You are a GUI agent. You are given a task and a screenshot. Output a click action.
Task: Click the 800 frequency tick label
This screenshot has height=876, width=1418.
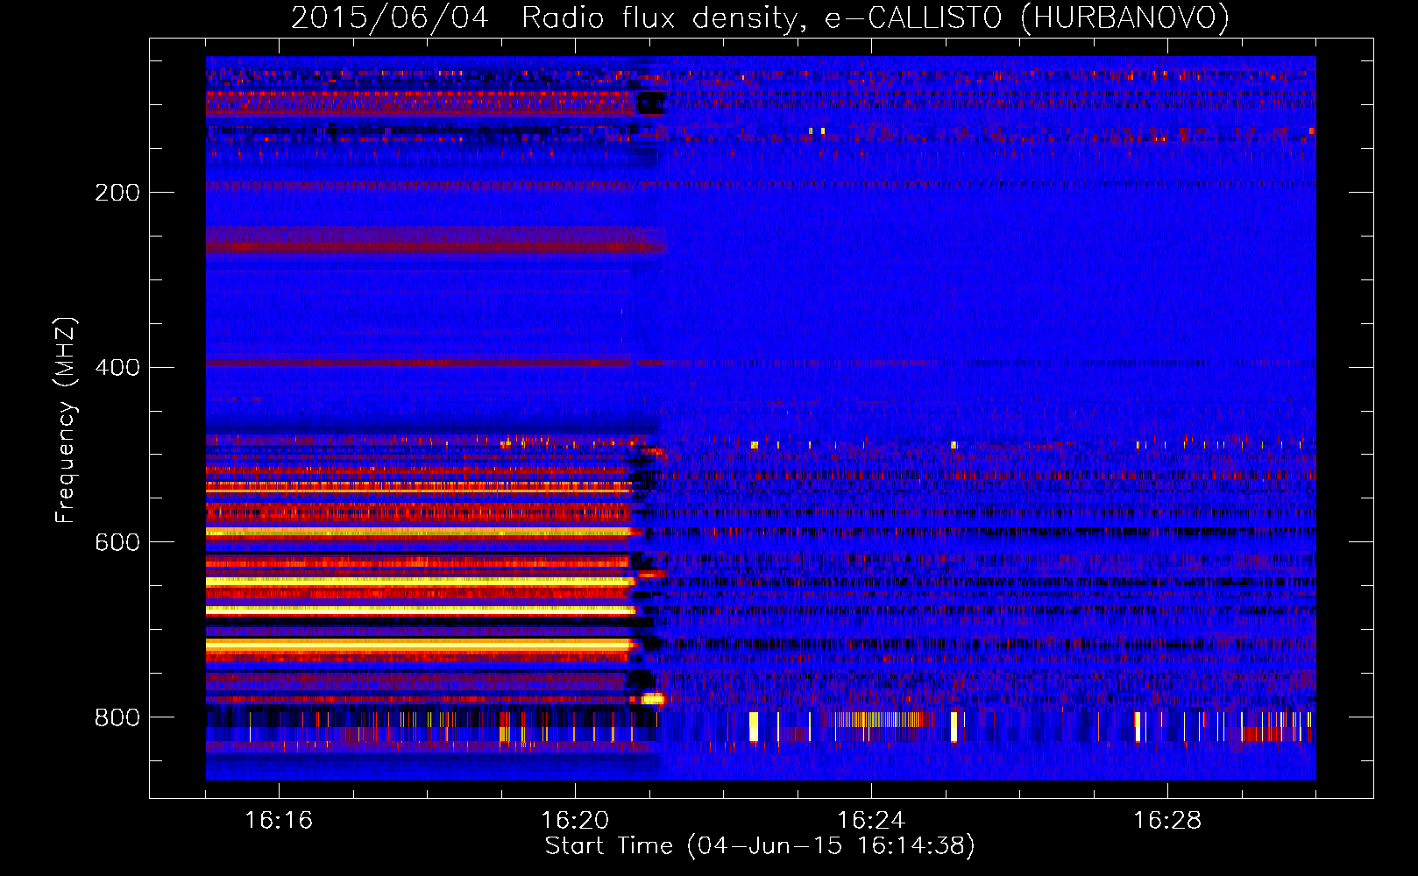coord(117,717)
